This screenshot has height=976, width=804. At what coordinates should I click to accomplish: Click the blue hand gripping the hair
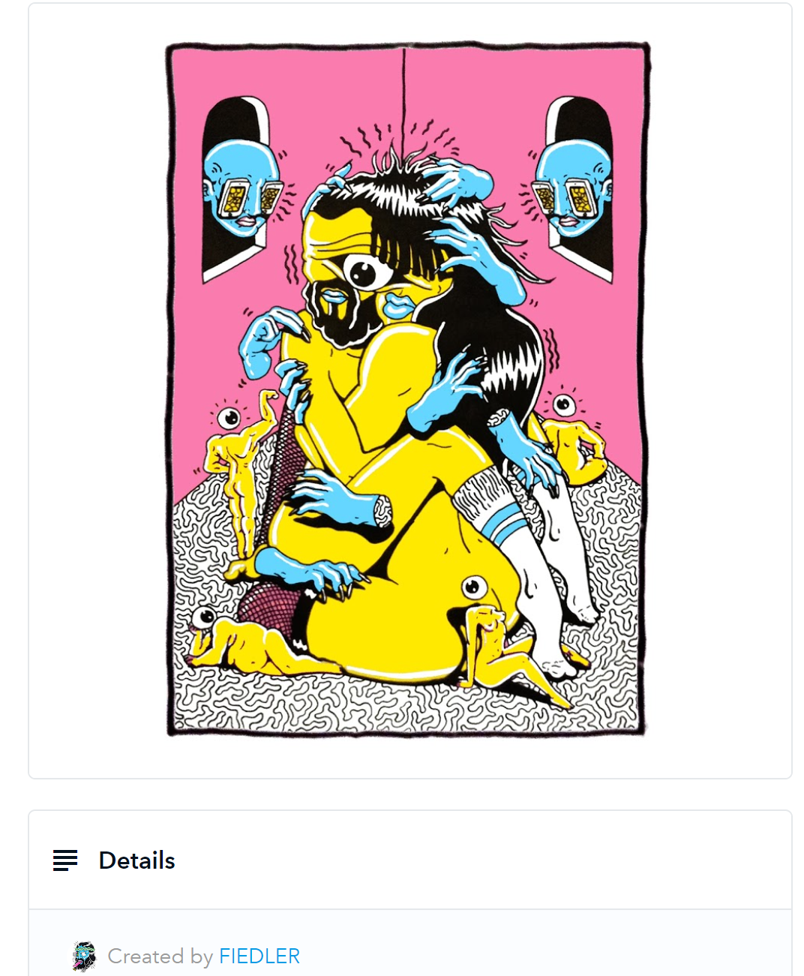pos(456,182)
